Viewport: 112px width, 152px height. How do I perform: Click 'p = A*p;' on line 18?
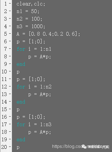pyautogui.click(x=40, y=132)
